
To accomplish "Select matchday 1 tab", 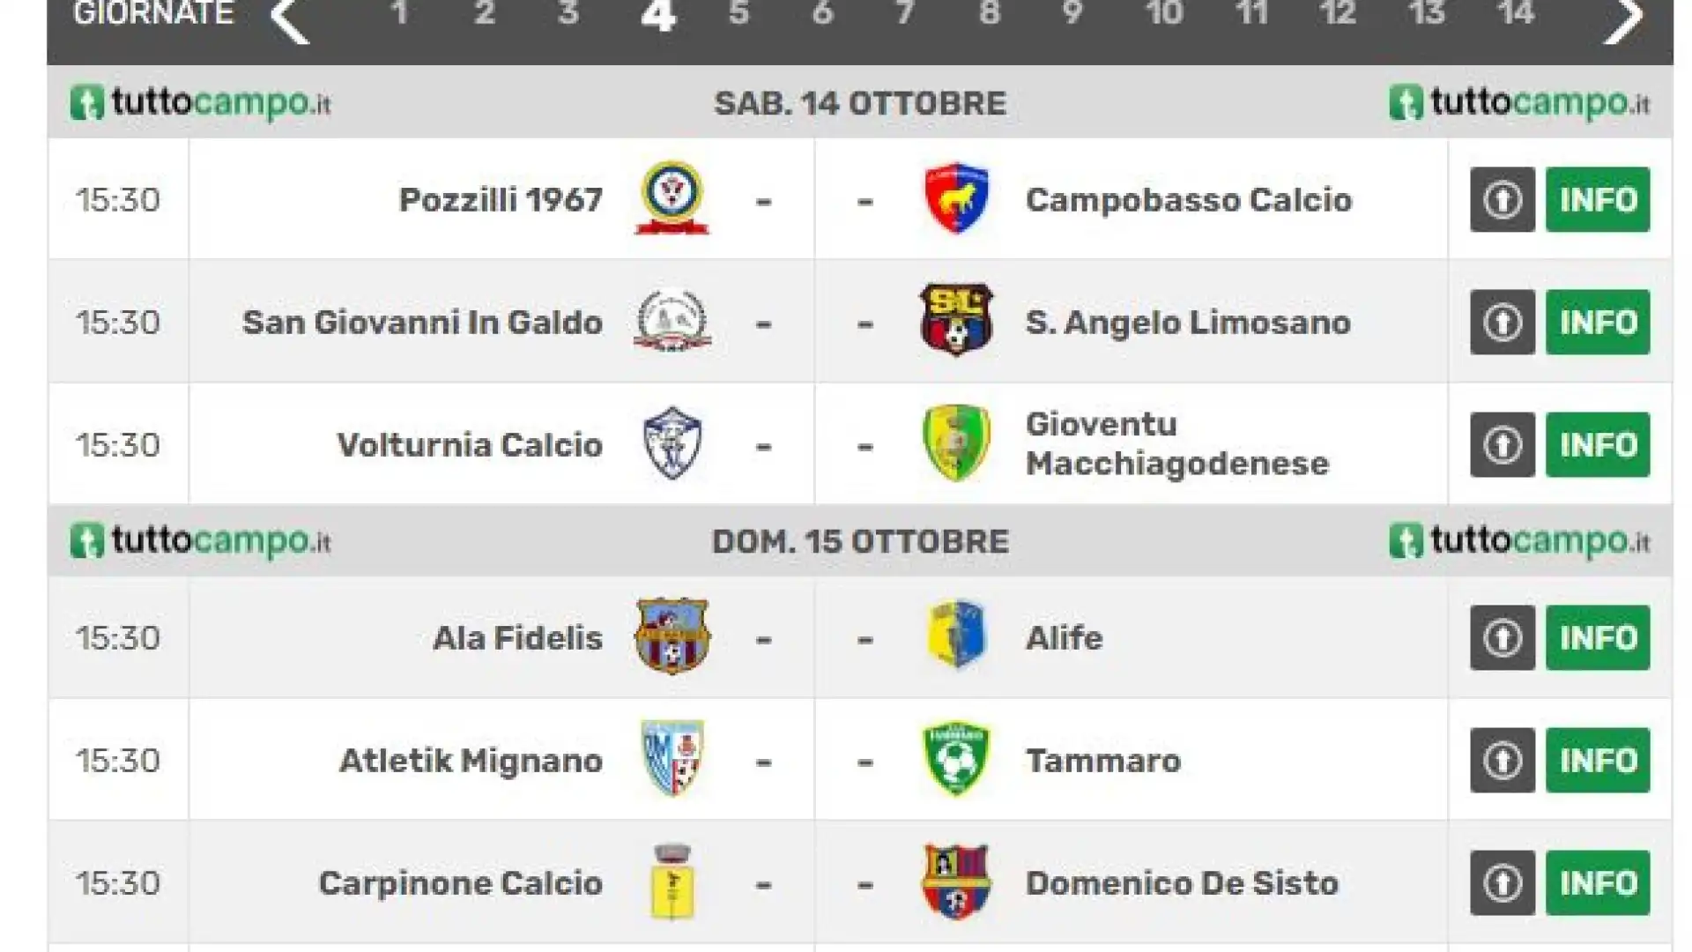I will (399, 13).
